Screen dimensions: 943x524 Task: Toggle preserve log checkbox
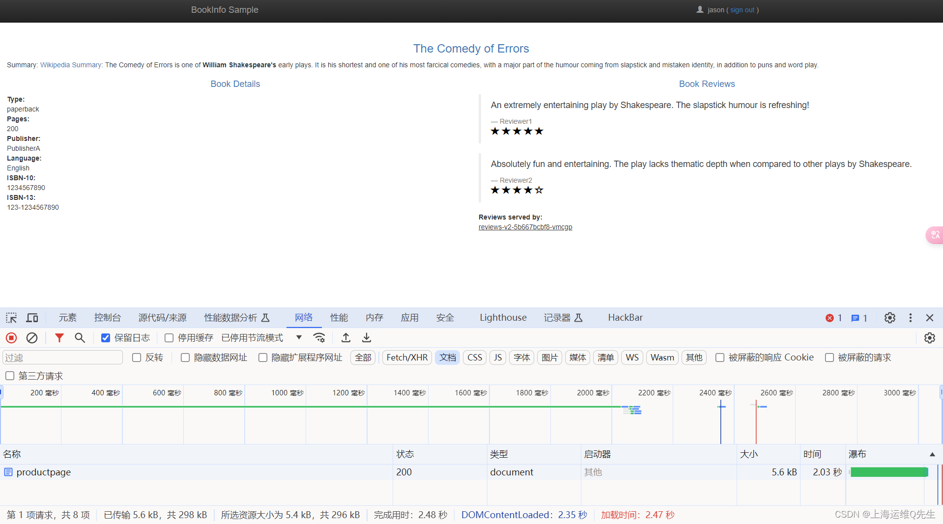106,338
